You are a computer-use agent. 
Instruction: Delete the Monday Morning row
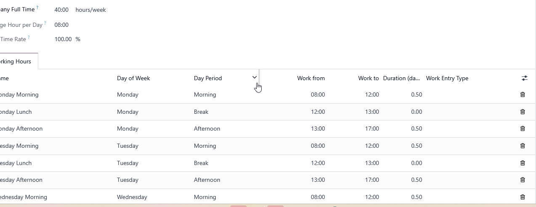523,94
